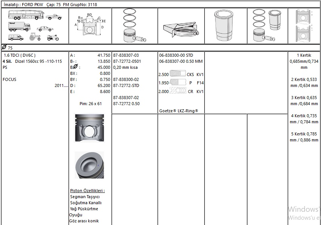
Task: Click the 1.6 TDCI (DV6C) engine entry
Action: point(22,55)
